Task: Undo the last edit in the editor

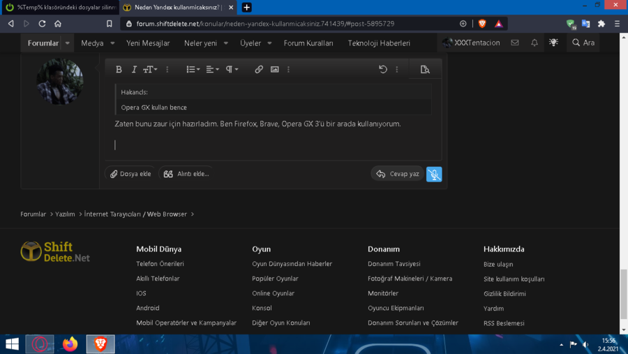Action: pyautogui.click(x=382, y=69)
